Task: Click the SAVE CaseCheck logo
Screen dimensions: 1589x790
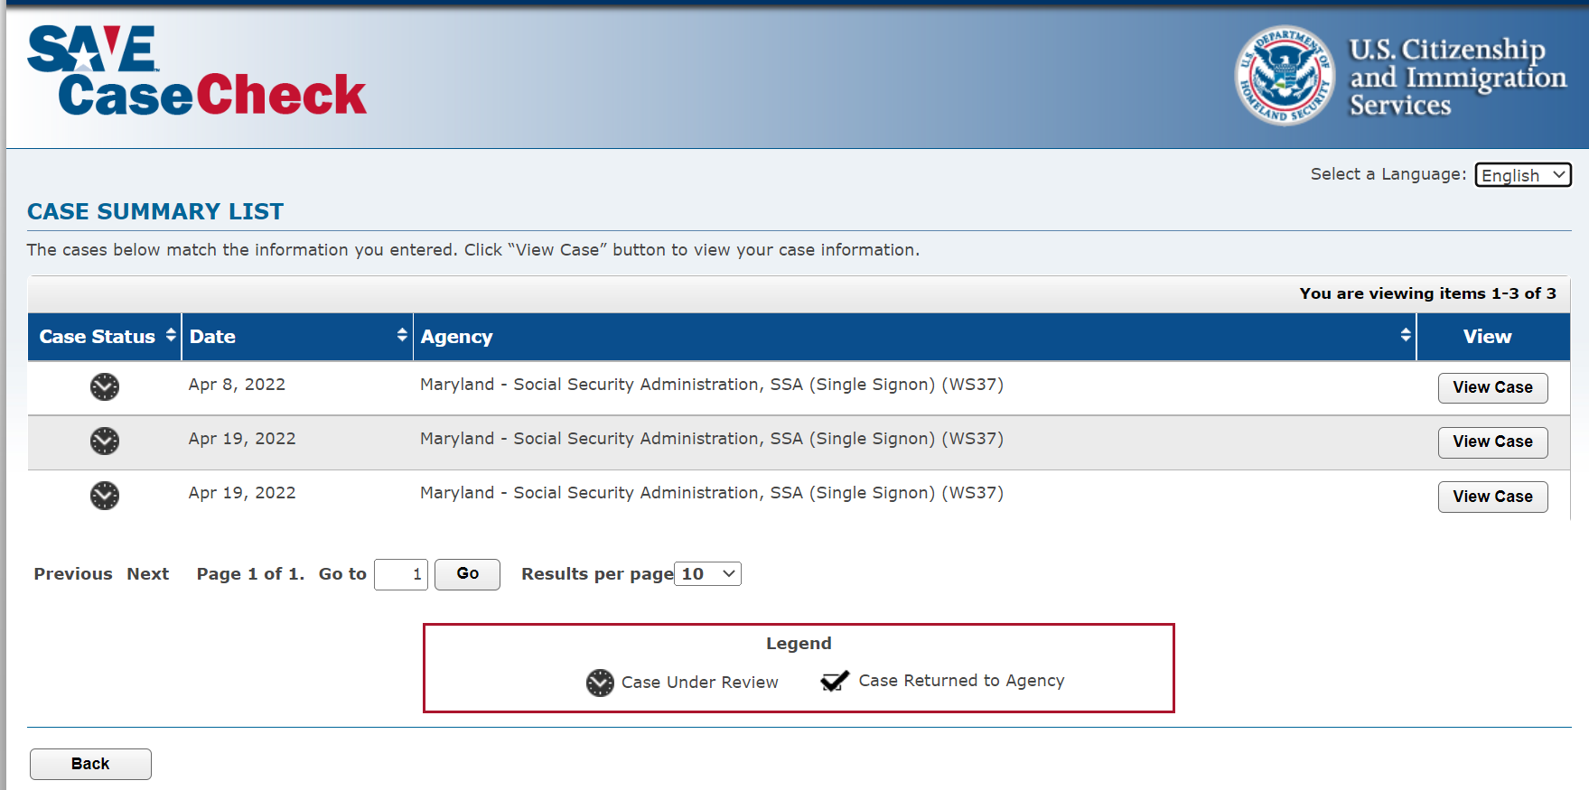Action: coord(196,71)
